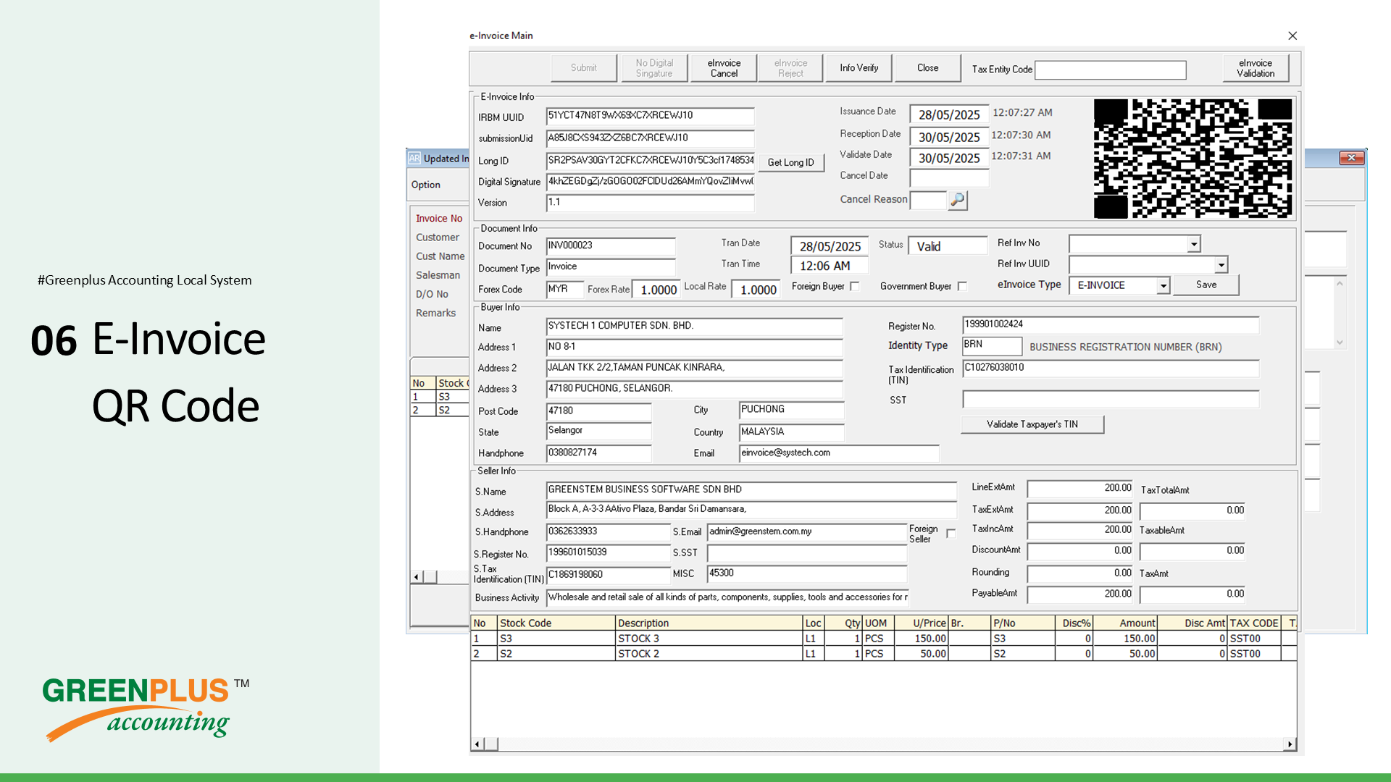Click the Version field showing 1.1
The width and height of the screenshot is (1391, 782).
click(650, 203)
